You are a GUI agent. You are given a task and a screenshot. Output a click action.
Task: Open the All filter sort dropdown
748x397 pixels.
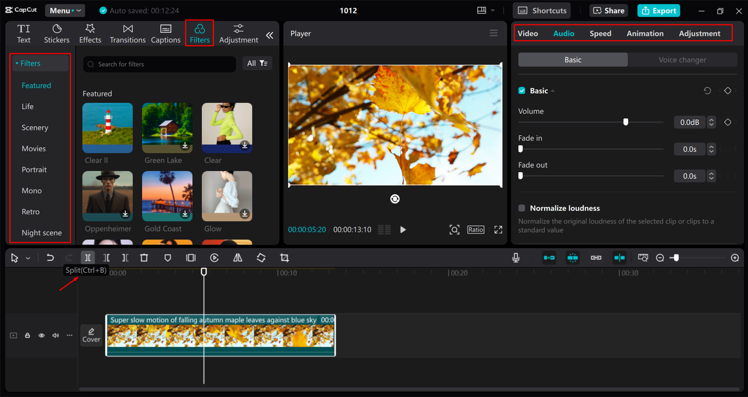tap(257, 63)
